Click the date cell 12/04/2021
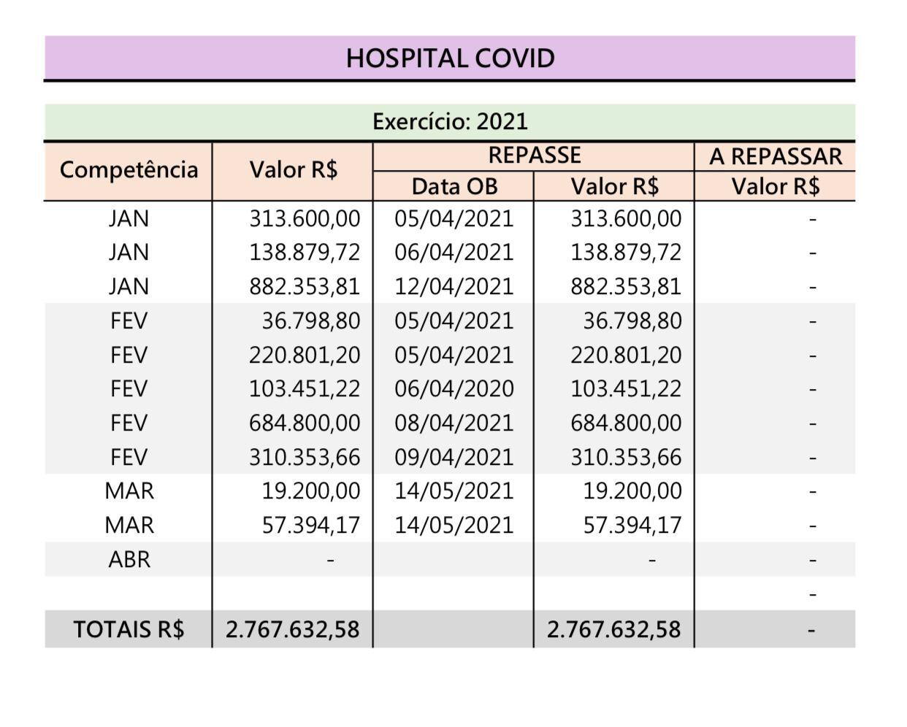Image resolution: width=907 pixels, height=727 pixels. coord(453,286)
